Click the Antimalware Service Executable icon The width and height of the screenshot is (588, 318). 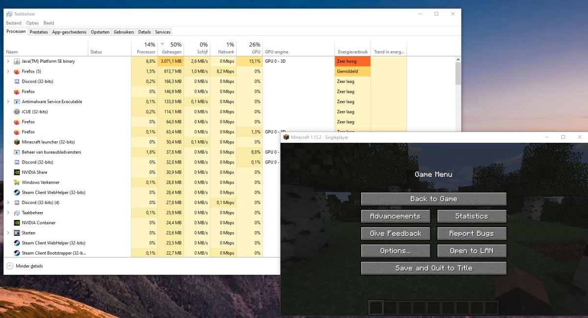[17, 102]
